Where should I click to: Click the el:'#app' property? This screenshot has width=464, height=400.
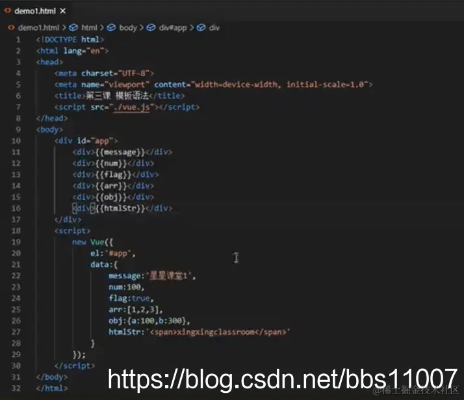pyautogui.click(x=113, y=254)
